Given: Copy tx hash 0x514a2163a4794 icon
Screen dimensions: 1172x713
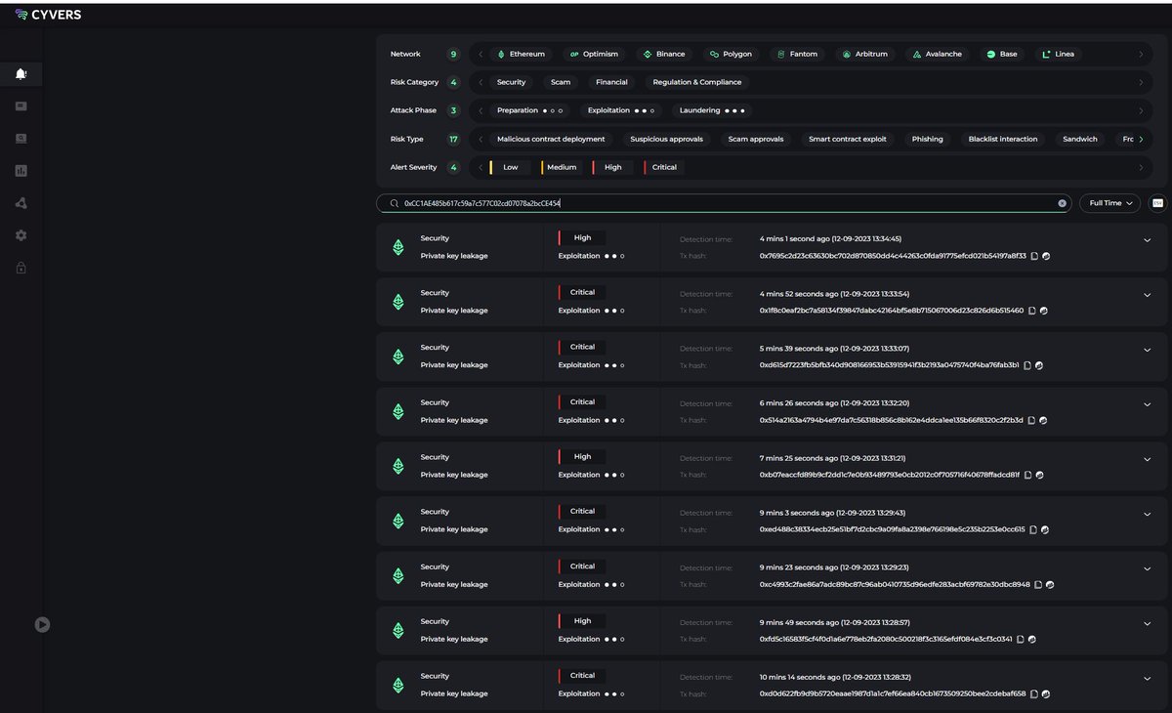Looking at the screenshot, I should pyautogui.click(x=1031, y=420).
